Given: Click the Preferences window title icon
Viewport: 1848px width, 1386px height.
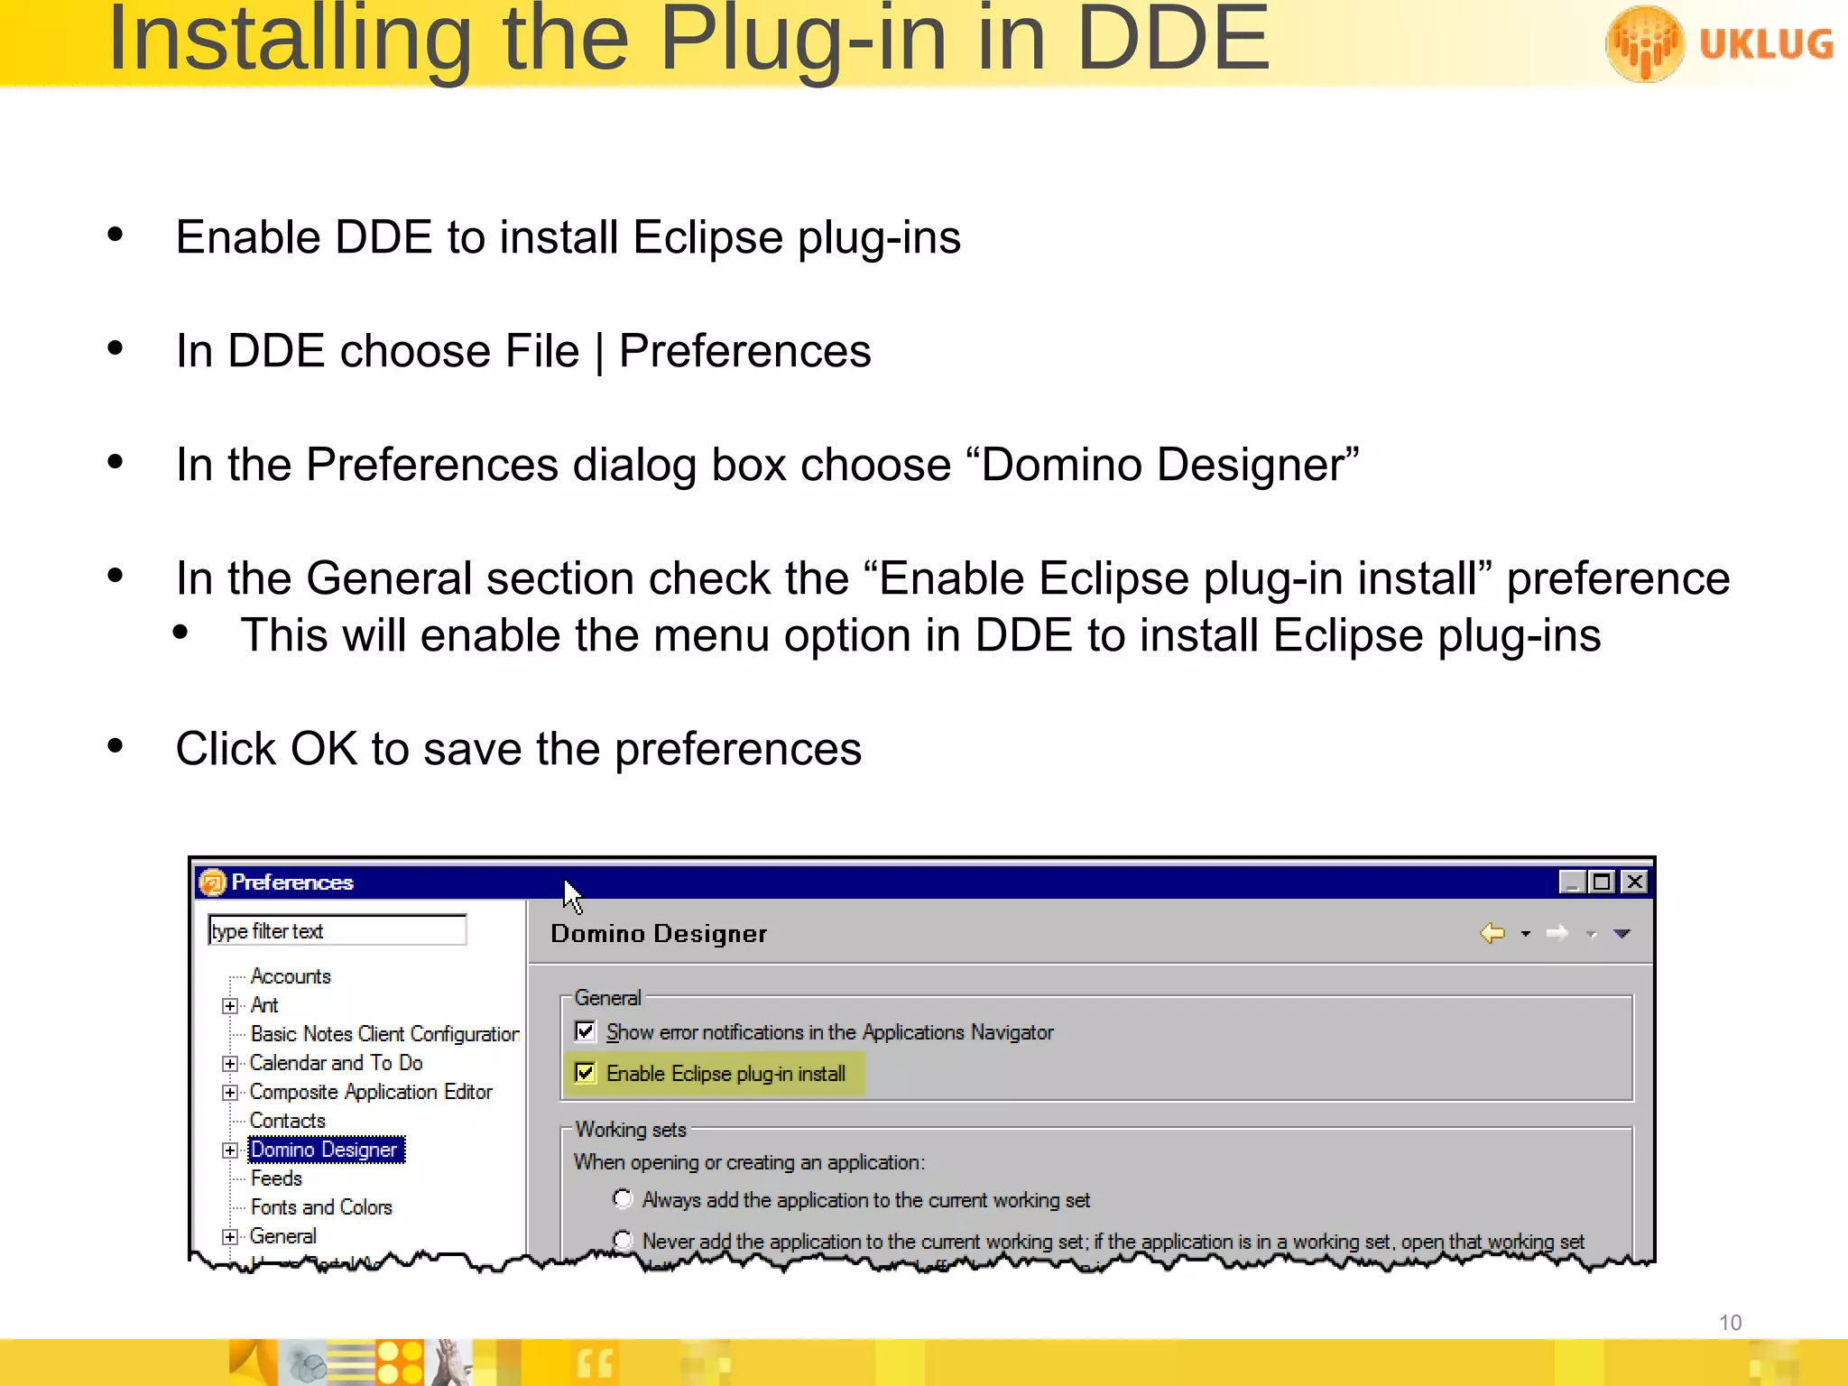Looking at the screenshot, I should (x=212, y=882).
